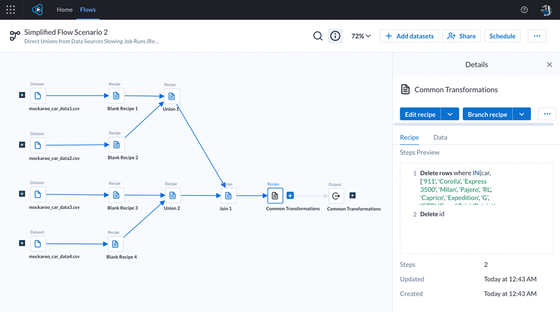
Task: Expand the Edit recipe dropdown arrow
Action: coord(450,114)
